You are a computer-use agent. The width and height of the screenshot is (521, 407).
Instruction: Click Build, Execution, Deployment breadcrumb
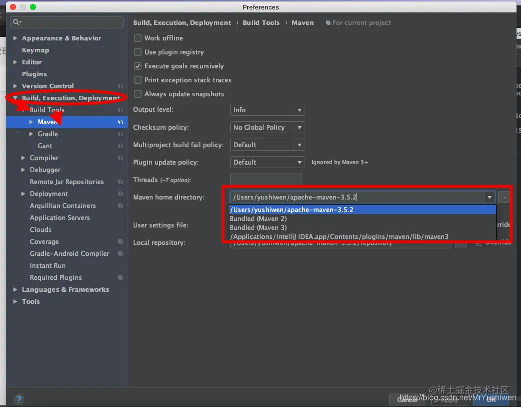[182, 22]
